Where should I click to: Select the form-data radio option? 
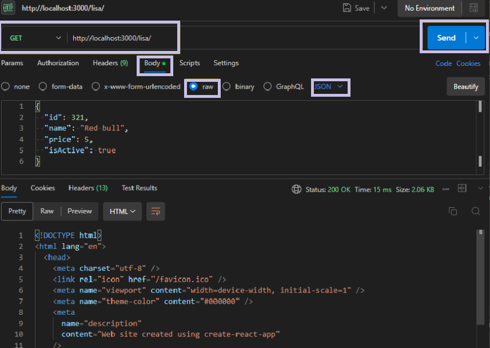point(43,86)
